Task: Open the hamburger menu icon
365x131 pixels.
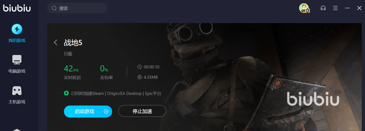Action: pyautogui.click(x=335, y=8)
